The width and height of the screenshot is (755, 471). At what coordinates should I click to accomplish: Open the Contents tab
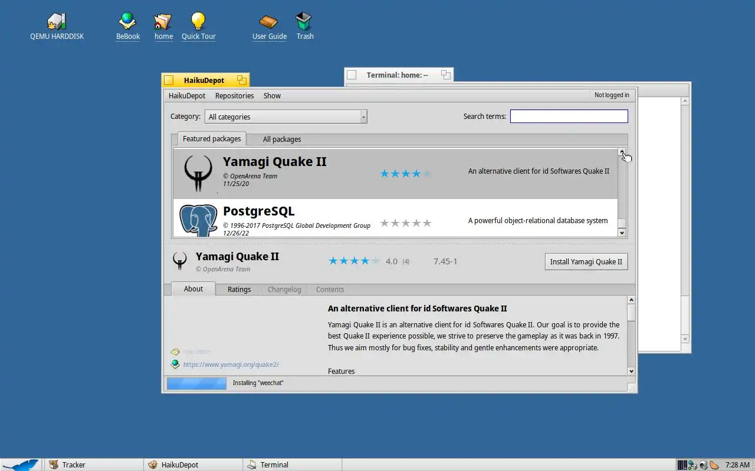point(330,290)
